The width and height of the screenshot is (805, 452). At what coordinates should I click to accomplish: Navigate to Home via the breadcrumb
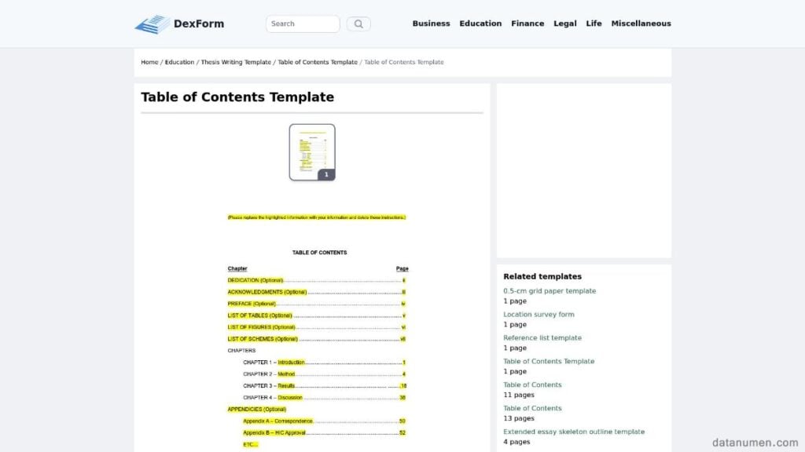[x=149, y=62]
